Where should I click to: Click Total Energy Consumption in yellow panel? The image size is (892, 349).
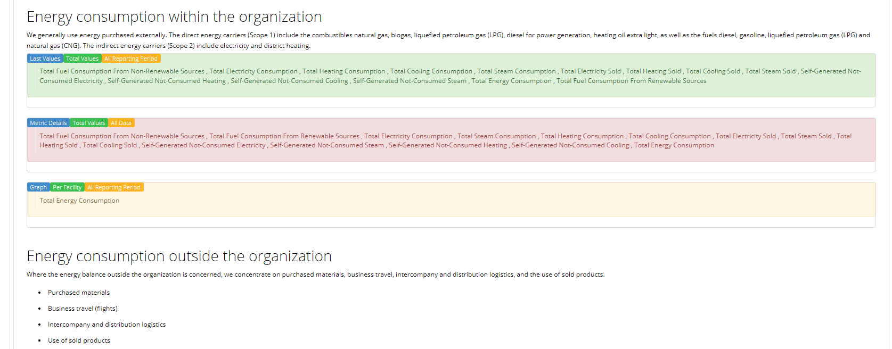click(x=79, y=201)
